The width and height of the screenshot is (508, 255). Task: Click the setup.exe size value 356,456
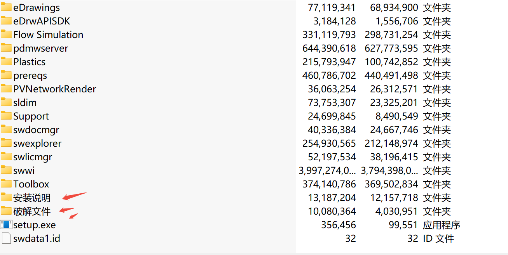click(339, 225)
